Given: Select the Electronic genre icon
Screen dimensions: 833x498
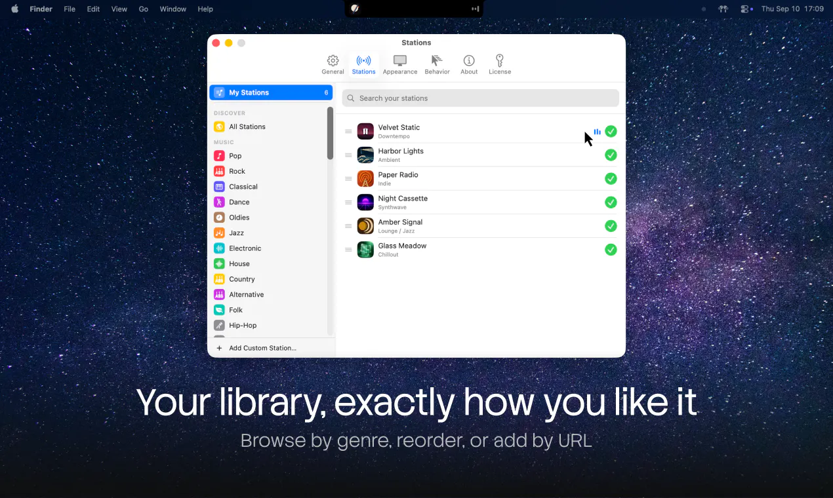Looking at the screenshot, I should pos(219,248).
